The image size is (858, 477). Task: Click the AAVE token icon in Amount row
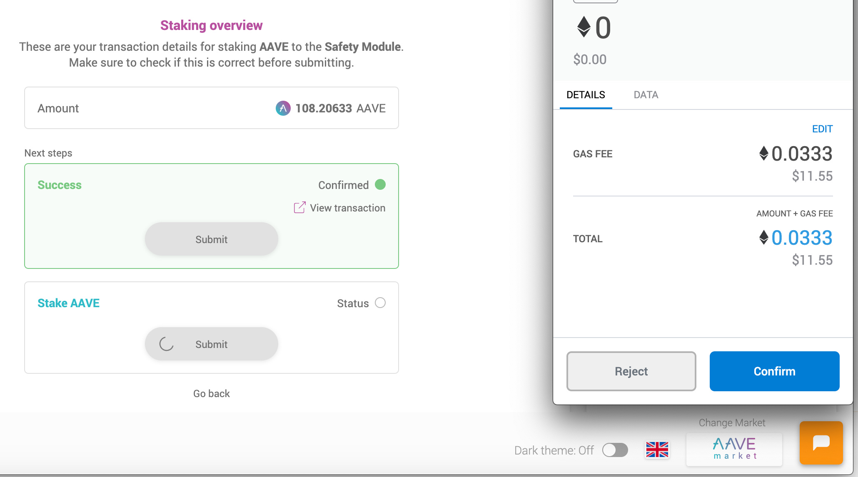point(283,108)
